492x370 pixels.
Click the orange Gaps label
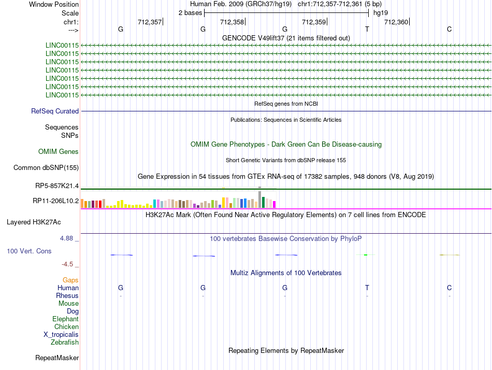70,280
